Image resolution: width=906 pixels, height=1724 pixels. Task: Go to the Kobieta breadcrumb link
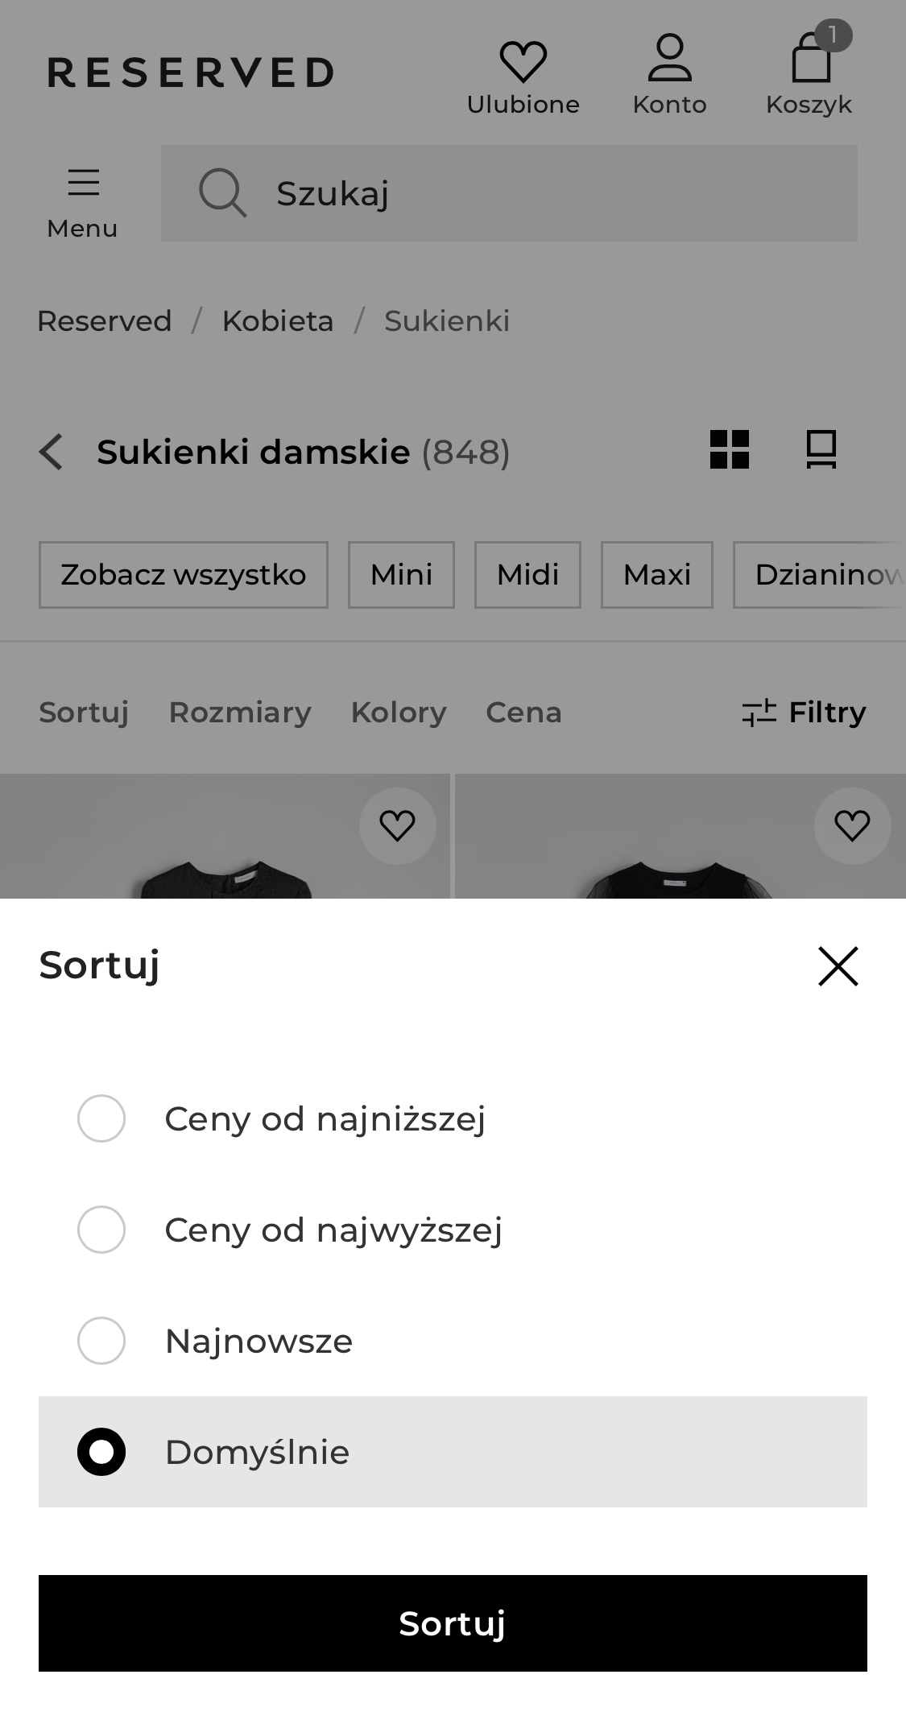click(x=277, y=320)
